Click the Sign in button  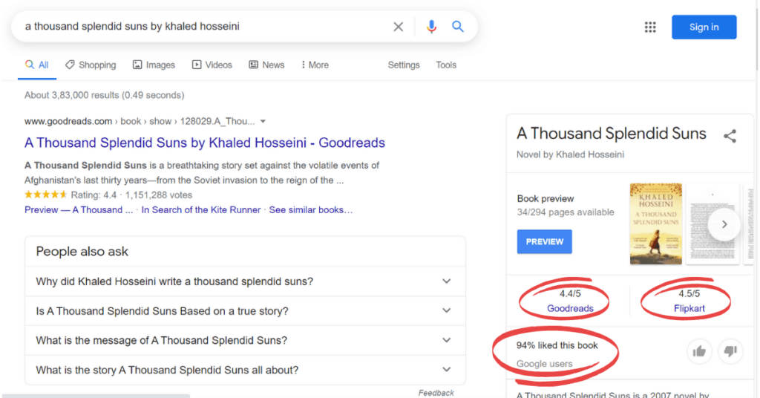click(704, 27)
